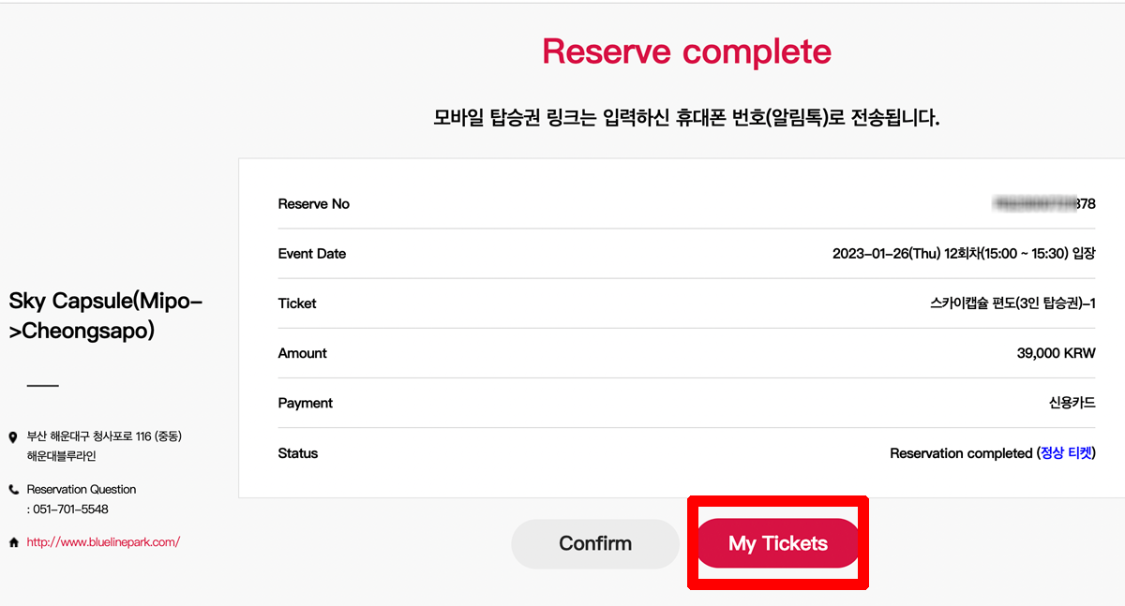
Task: Click the 신용카드 payment method value
Action: (x=1072, y=403)
